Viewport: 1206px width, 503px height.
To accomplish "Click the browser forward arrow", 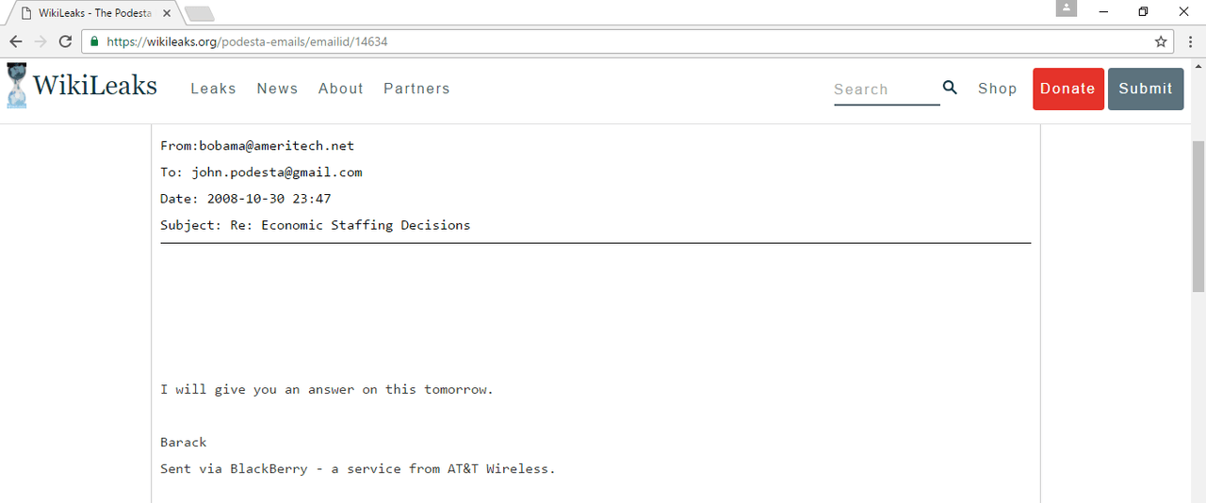I will point(41,41).
